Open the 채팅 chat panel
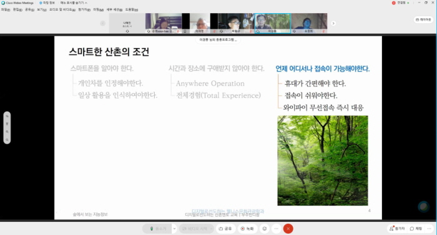The image size is (437, 235). point(416,229)
